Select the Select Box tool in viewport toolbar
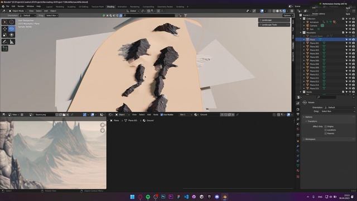Screen dimensions: 357x201 [5, 22]
